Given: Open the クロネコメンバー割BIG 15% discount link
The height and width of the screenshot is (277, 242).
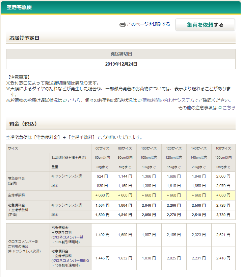Looking at the screenshot, I should [x=71, y=260].
